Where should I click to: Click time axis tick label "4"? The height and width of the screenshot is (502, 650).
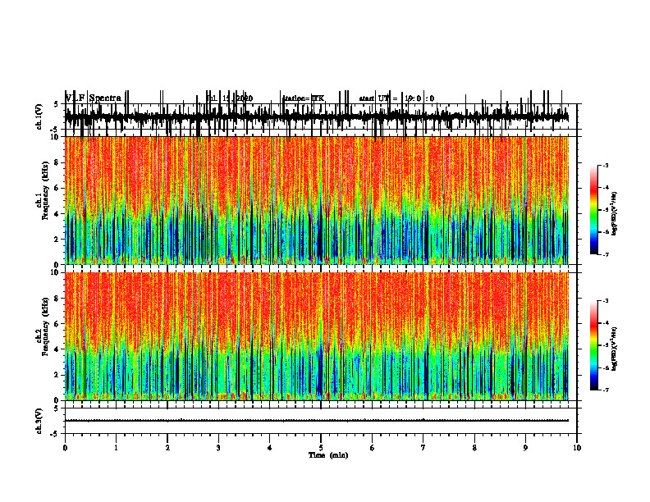click(270, 448)
